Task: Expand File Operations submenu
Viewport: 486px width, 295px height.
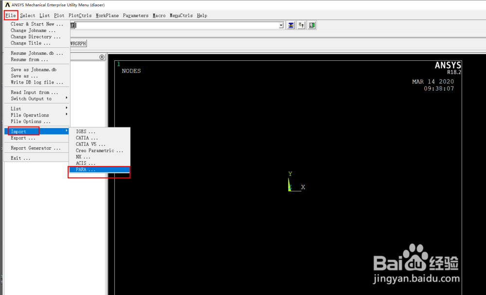Action: pyautogui.click(x=37, y=115)
